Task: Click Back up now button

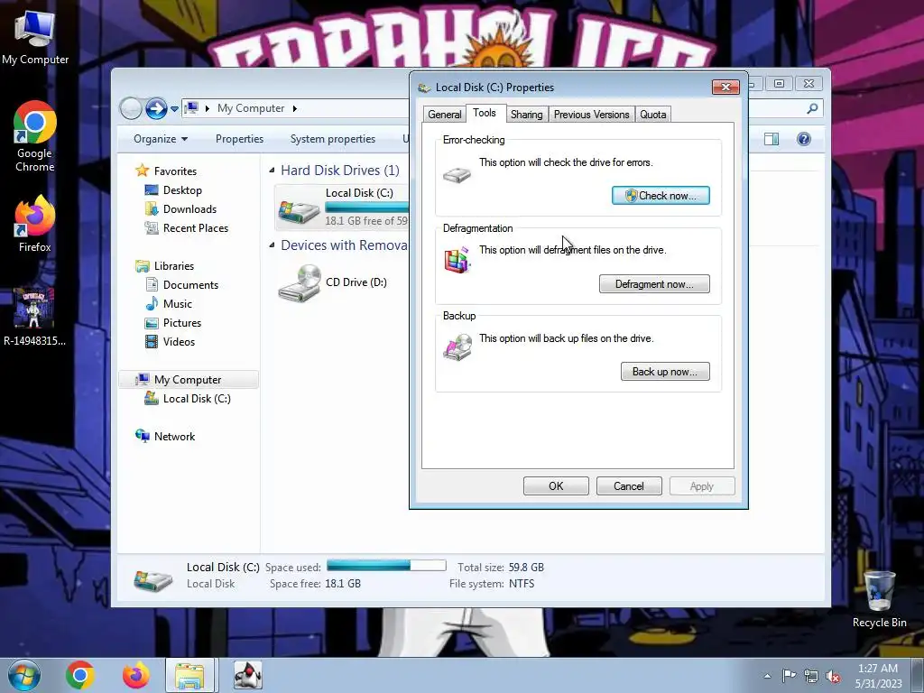Action: (x=665, y=372)
